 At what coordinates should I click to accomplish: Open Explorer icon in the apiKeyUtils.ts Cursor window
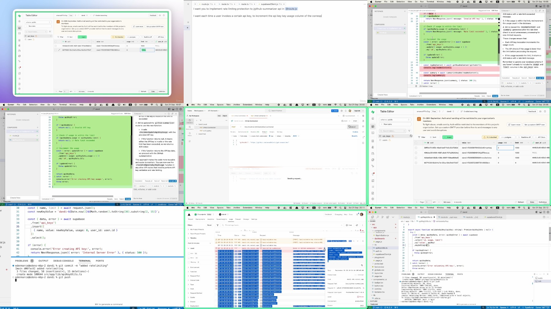tap(372, 217)
